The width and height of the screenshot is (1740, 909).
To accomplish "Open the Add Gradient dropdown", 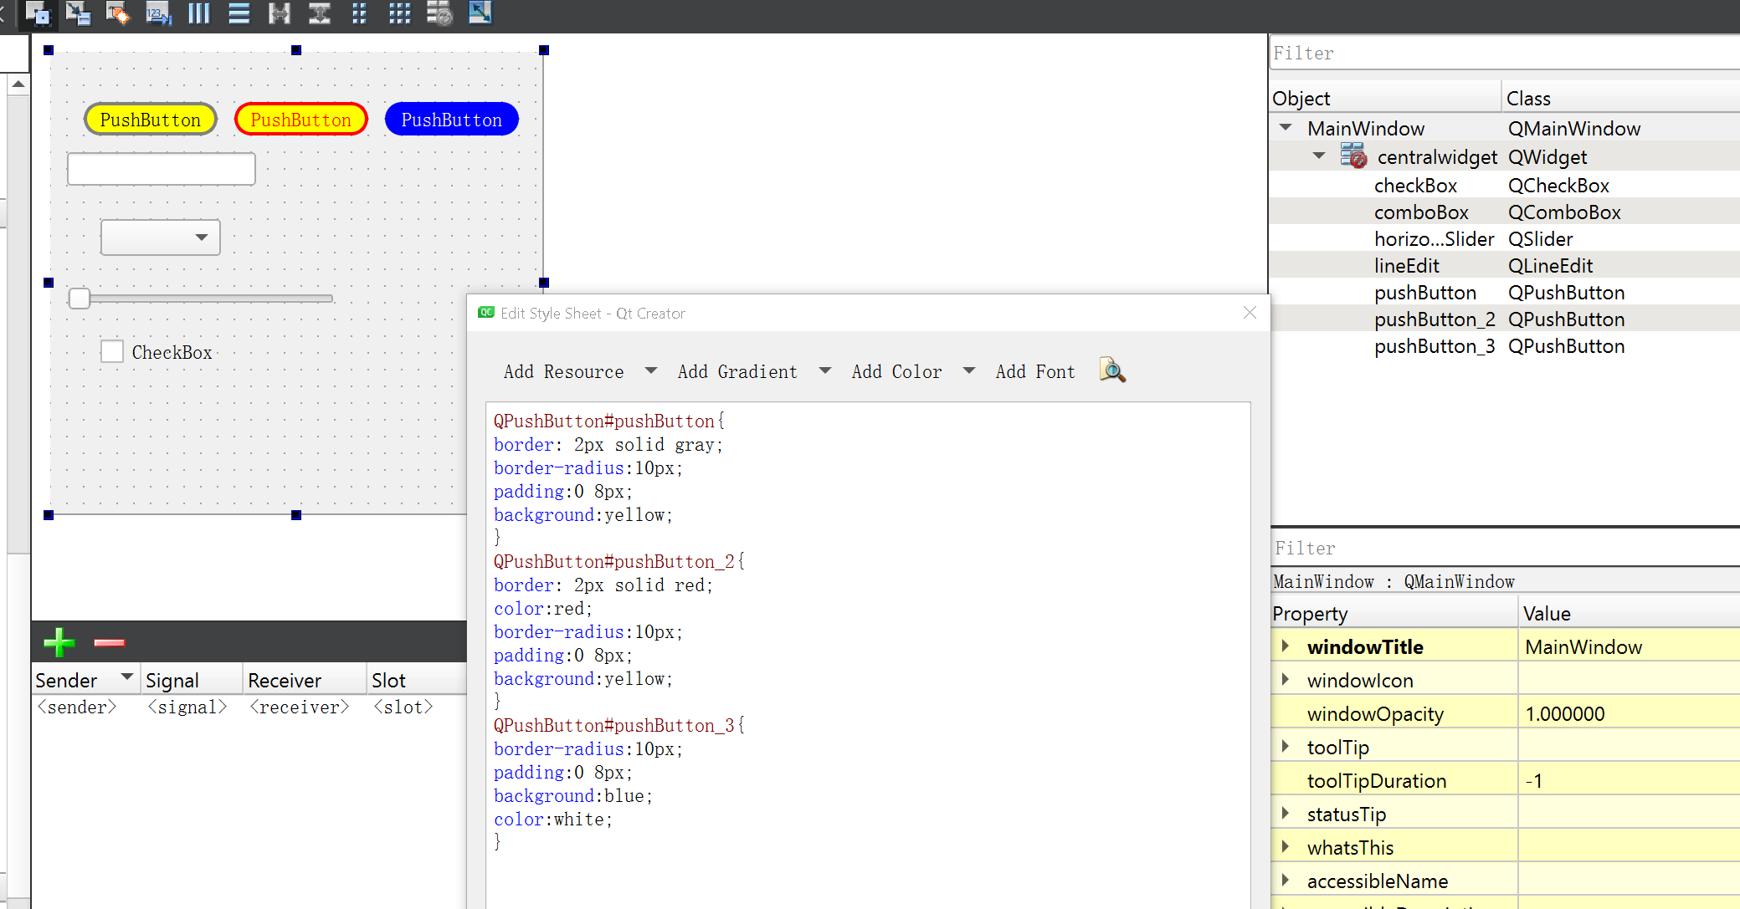I will point(825,371).
